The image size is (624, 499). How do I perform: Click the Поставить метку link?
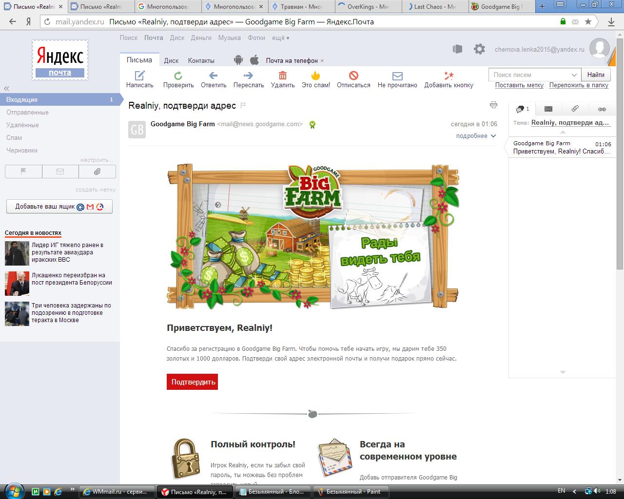click(519, 85)
